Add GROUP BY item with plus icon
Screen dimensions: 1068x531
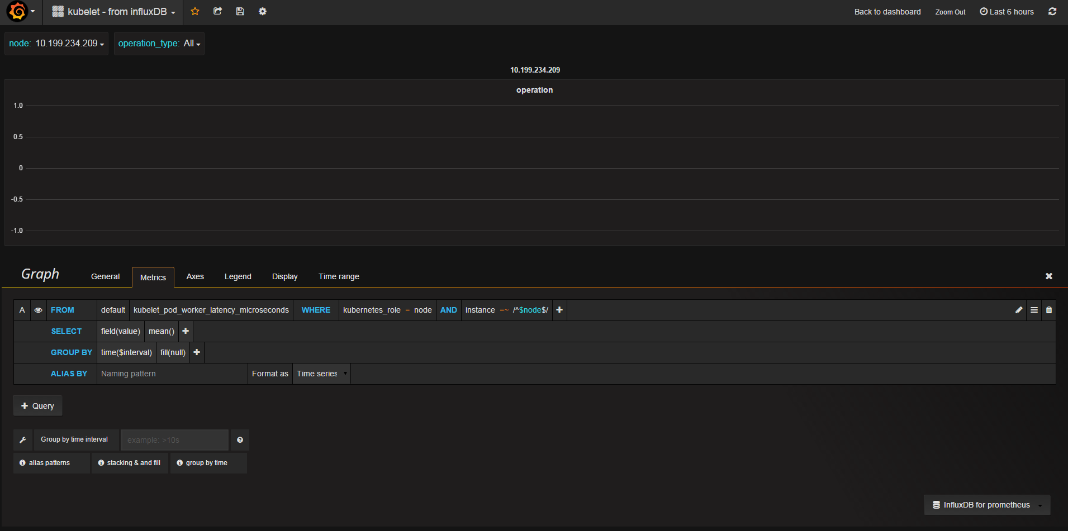(197, 352)
